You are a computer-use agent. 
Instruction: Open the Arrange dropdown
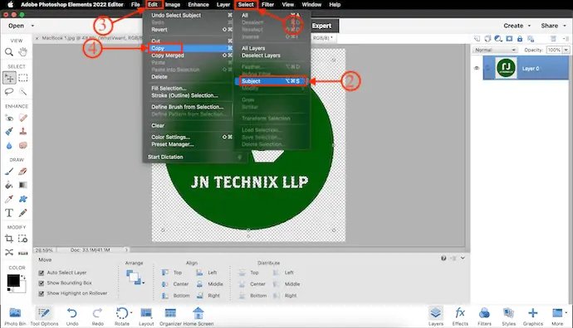[135, 277]
